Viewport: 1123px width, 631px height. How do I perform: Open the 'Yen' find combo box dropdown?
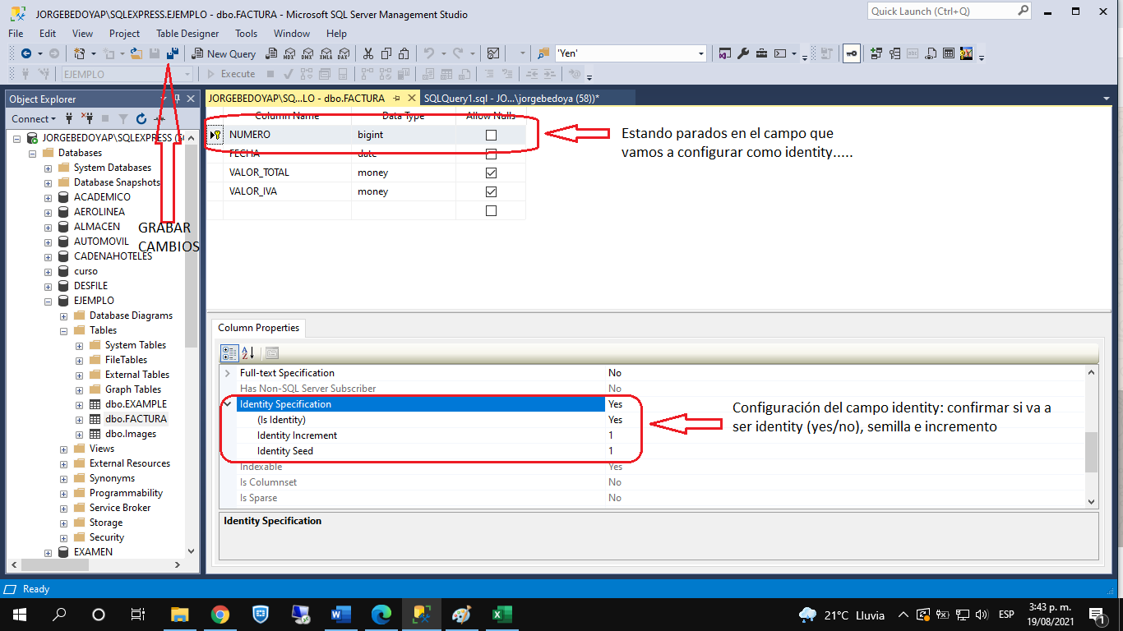[701, 53]
